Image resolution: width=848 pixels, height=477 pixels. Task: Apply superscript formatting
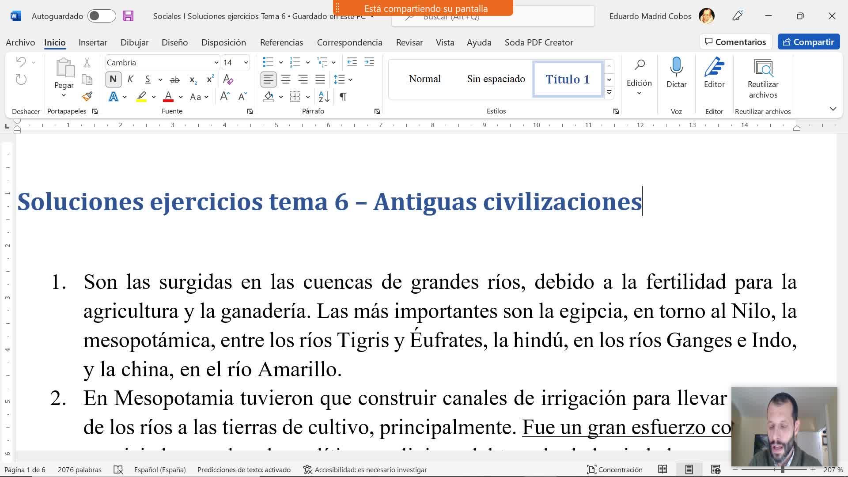(210, 80)
